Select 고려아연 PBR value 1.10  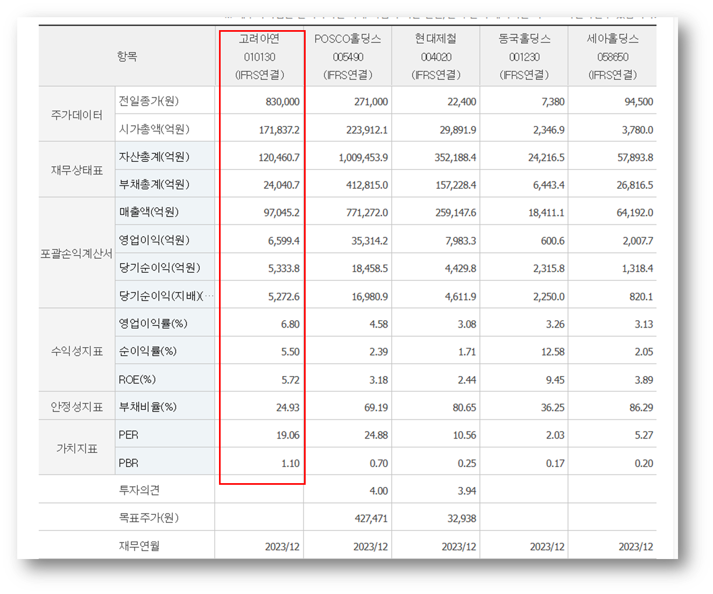(291, 463)
